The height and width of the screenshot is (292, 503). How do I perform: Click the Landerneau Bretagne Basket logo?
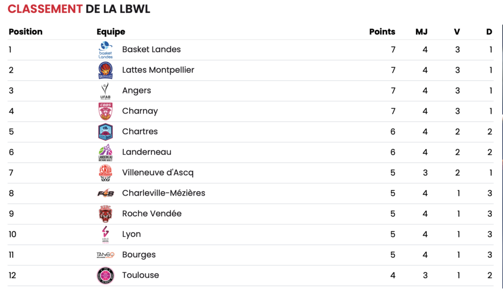[106, 152]
